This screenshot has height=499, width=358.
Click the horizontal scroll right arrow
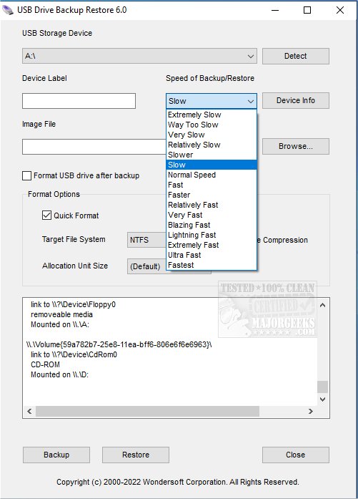(311, 411)
